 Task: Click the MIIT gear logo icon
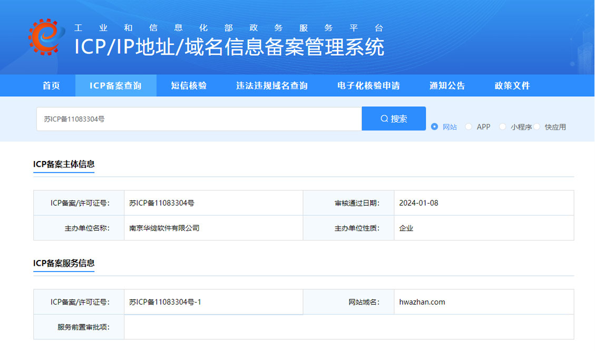[x=46, y=37]
